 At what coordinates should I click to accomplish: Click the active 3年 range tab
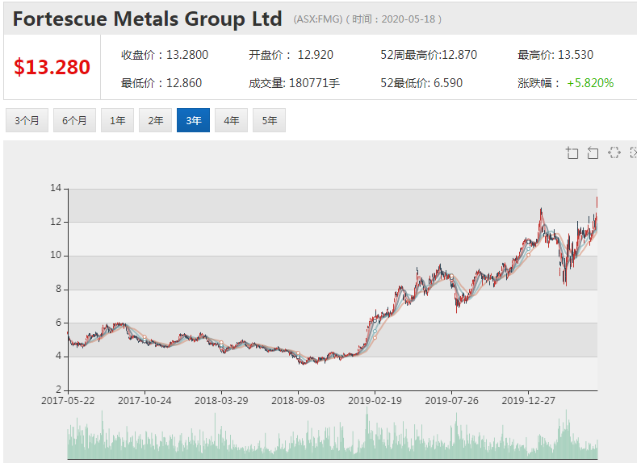pyautogui.click(x=194, y=120)
